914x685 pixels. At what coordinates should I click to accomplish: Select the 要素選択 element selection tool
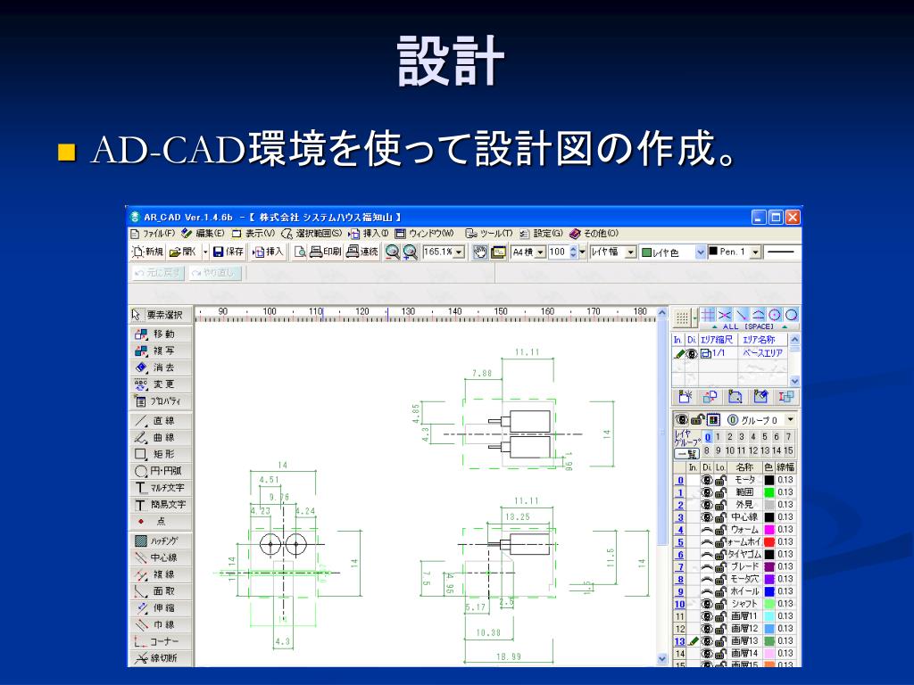[161, 315]
